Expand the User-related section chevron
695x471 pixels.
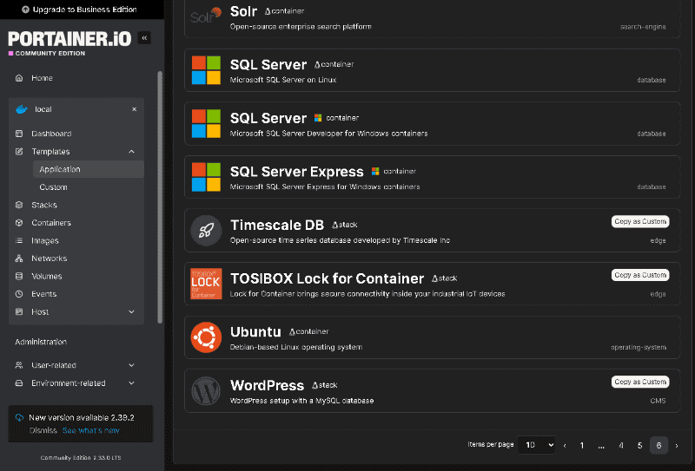[x=132, y=365]
